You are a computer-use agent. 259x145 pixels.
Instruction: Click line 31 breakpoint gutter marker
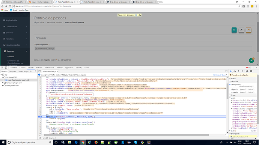point(40,117)
